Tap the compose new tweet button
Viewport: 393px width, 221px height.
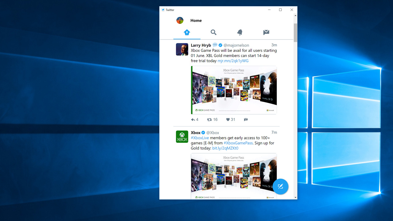coord(280,186)
